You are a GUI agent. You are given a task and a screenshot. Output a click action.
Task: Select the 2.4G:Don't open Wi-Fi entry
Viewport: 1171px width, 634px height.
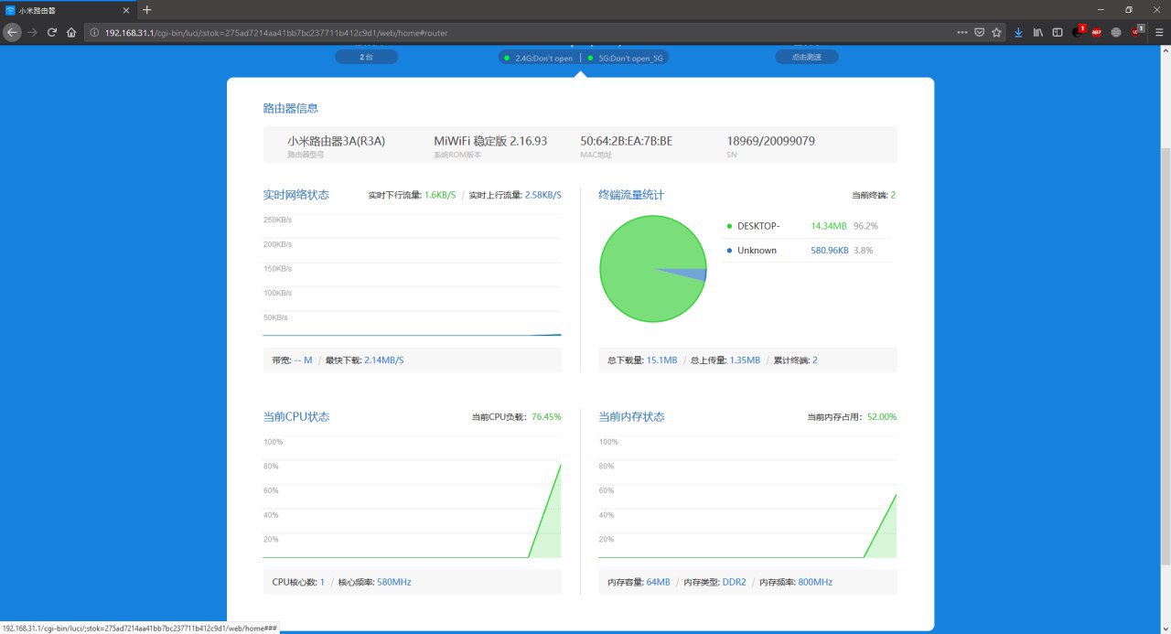(x=538, y=58)
